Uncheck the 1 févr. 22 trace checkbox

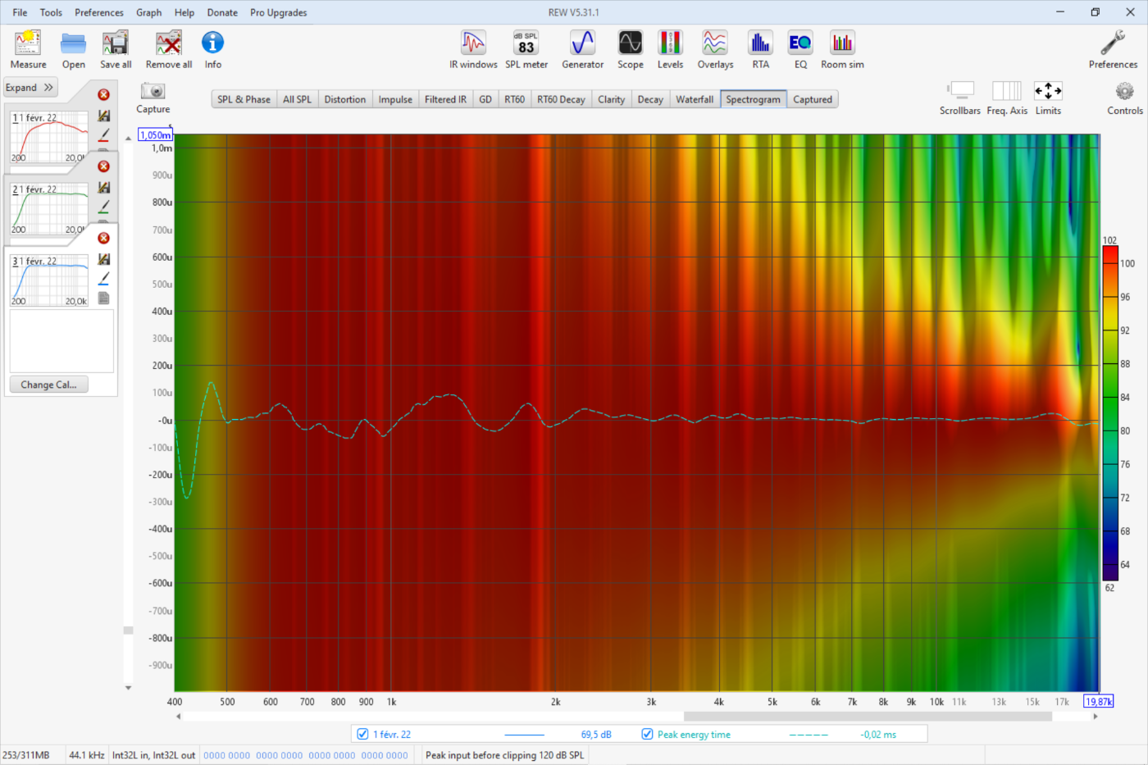362,735
